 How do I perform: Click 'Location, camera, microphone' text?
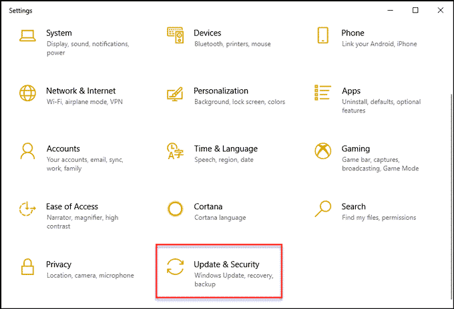pos(90,276)
